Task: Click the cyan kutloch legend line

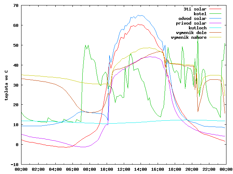Action: [215, 28]
